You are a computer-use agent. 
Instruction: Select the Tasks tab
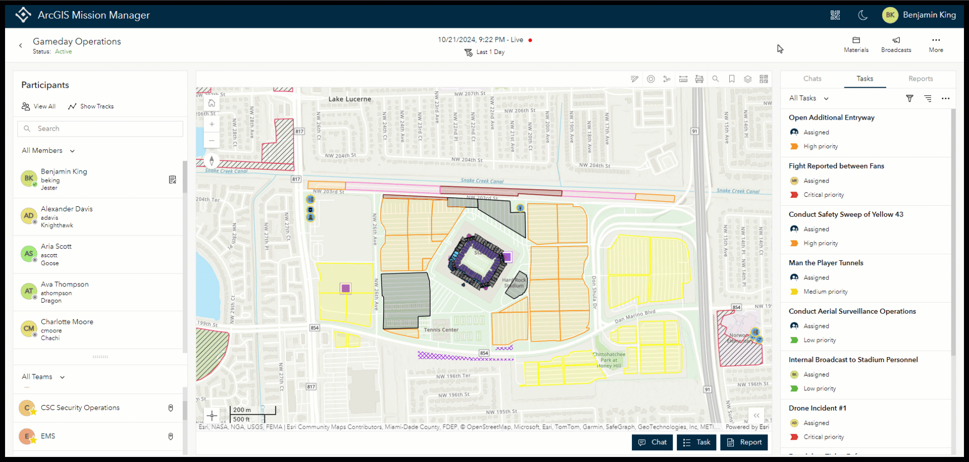pos(865,79)
